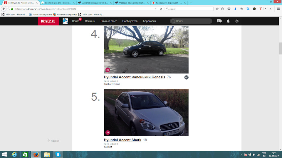Open the messages chat icon
Image resolution: width=282 pixels, height=158 pixels.
(x=219, y=21)
